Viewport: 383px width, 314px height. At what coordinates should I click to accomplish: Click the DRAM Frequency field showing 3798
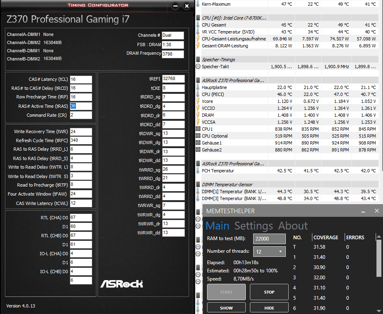click(x=173, y=54)
